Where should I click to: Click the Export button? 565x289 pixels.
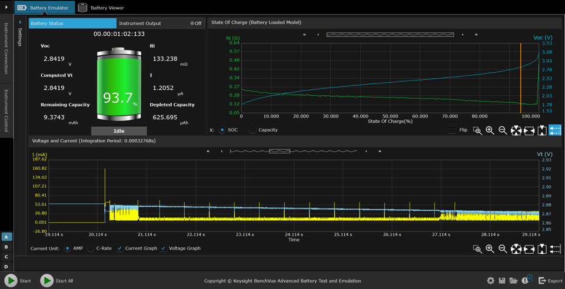(550, 281)
